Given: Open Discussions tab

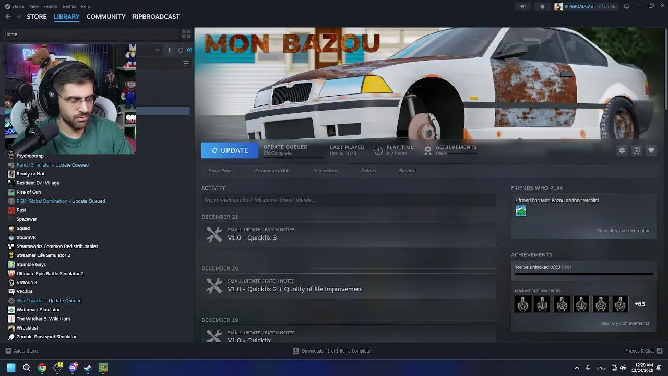Looking at the screenshot, I should 326,171.
